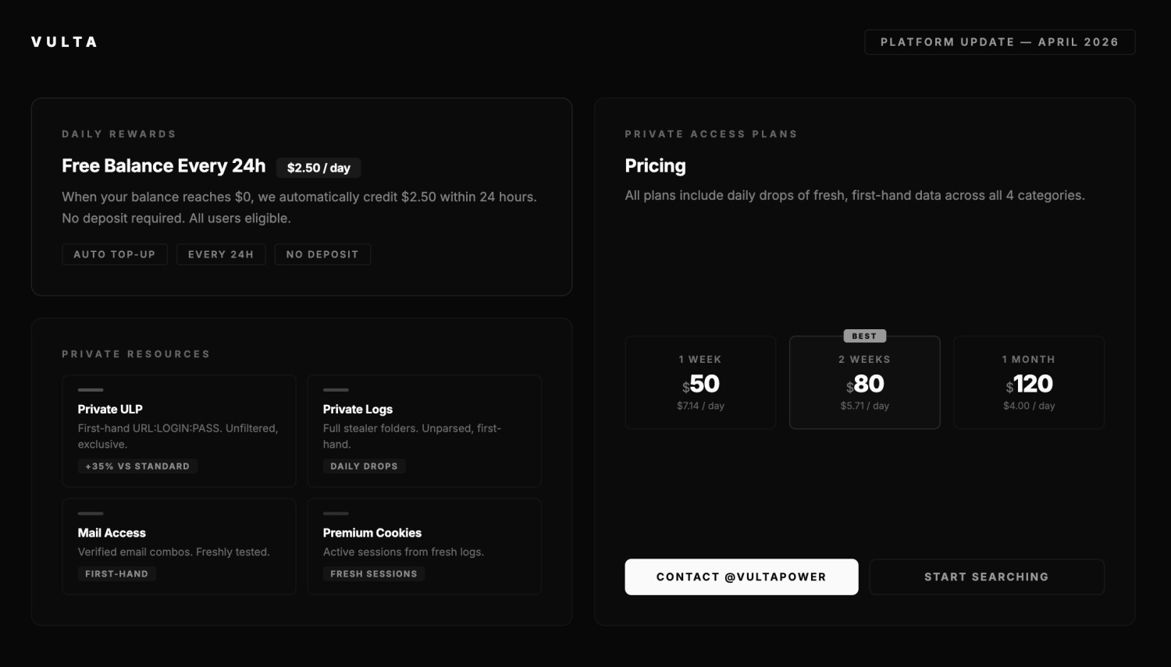Click the Contact @VULTAPOWER button
This screenshot has height=667, width=1171.
(742, 577)
